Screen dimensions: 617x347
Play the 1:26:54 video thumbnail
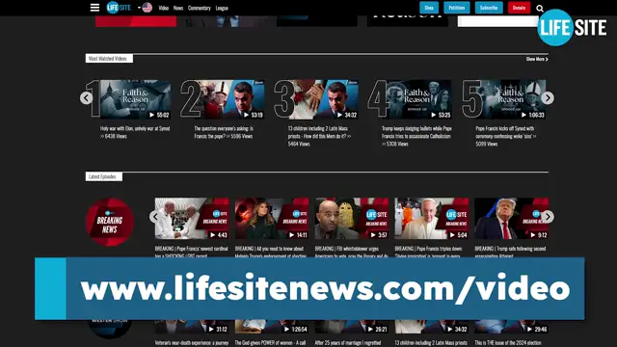point(272,327)
